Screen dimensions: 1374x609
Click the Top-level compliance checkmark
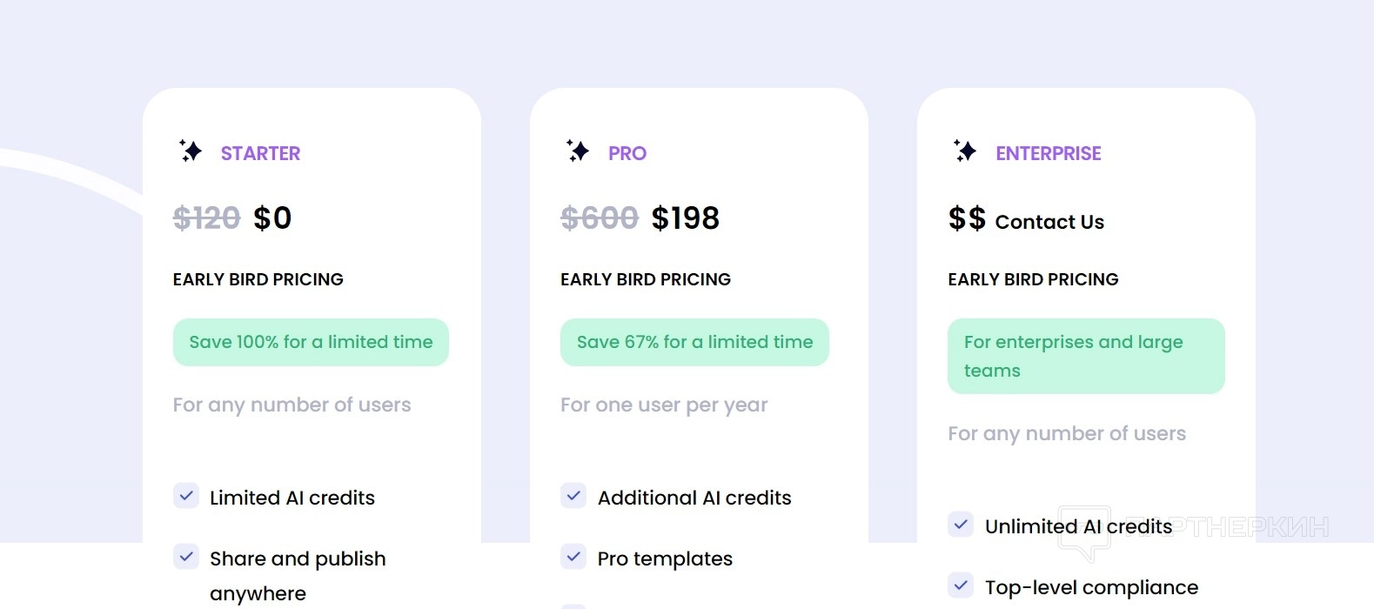(x=961, y=586)
